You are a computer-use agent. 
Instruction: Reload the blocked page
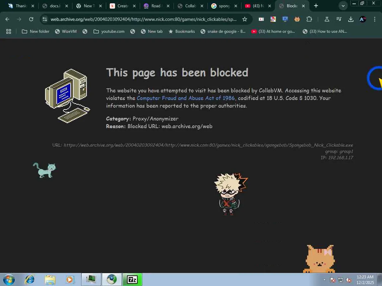tap(31, 19)
